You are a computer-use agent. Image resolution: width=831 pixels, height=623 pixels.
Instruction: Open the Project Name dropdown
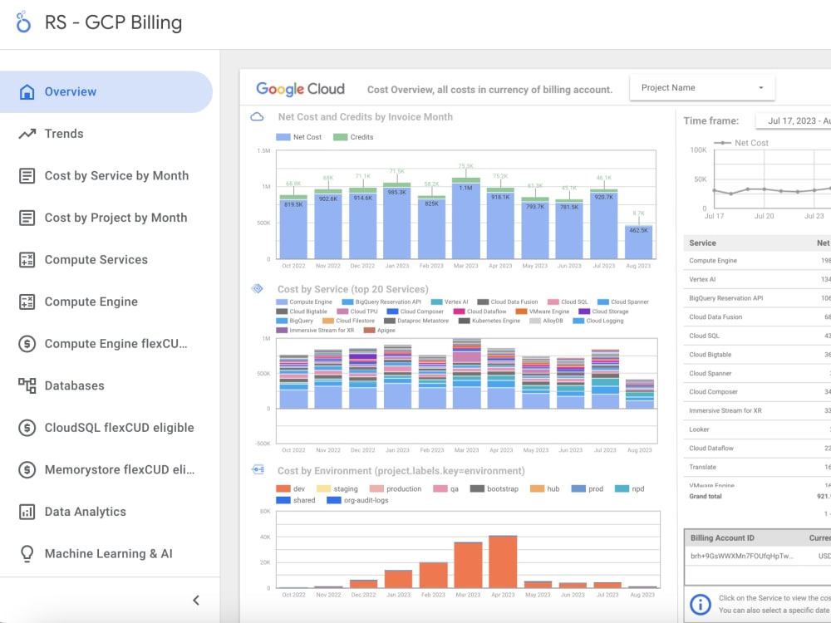[x=702, y=86]
